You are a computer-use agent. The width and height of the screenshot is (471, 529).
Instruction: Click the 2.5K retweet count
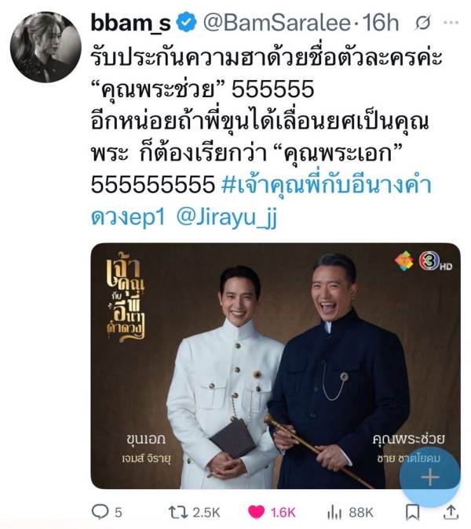pyautogui.click(x=206, y=513)
